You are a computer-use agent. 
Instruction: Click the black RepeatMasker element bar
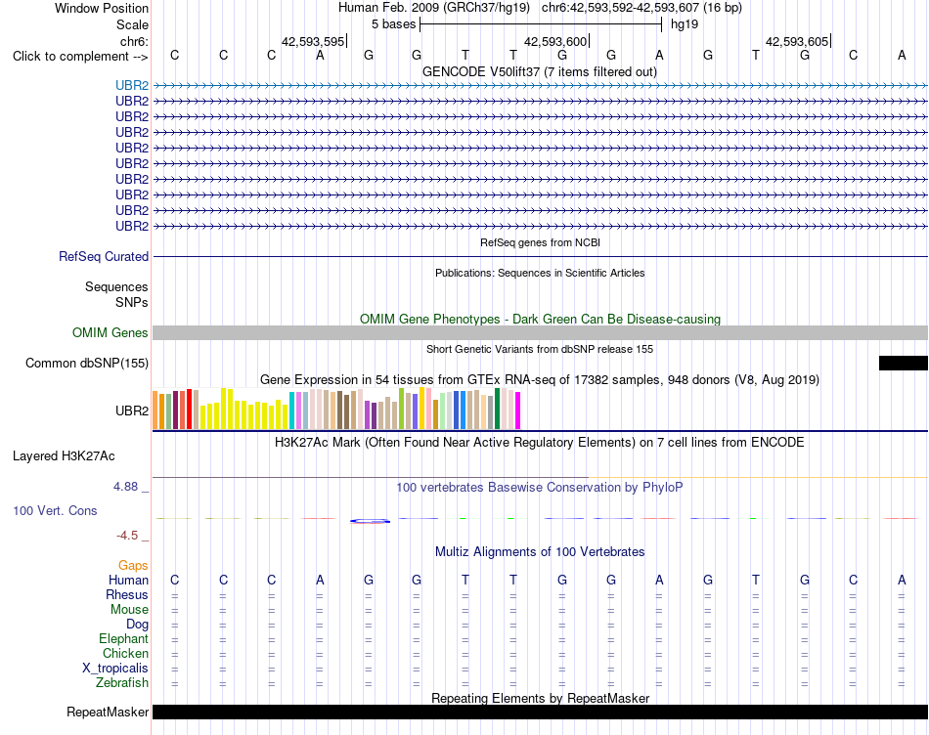point(540,712)
